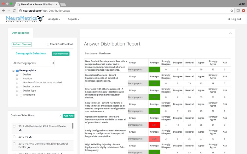Screen dimensions: 247x154
Task: Expand Number of Savant Systems Installed node
Action: pos(17,83)
